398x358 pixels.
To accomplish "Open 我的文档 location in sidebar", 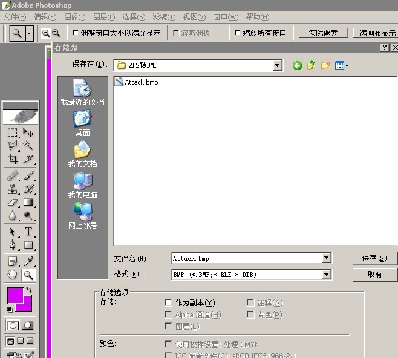I will pyautogui.click(x=82, y=154).
